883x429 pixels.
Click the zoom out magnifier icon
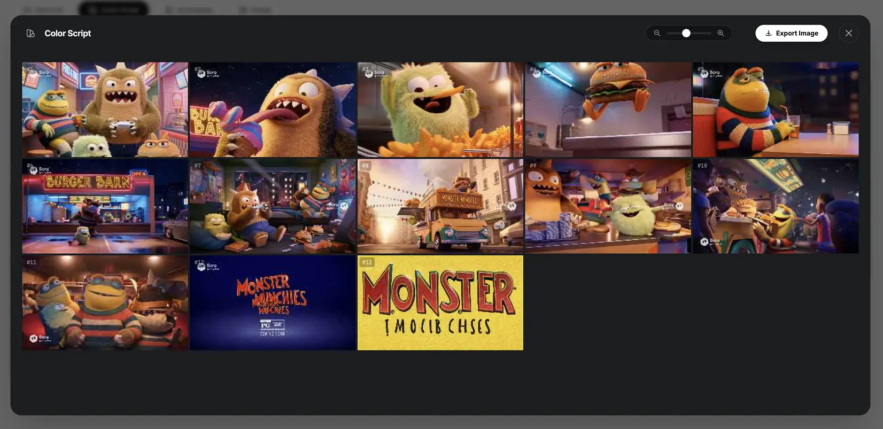(x=657, y=33)
